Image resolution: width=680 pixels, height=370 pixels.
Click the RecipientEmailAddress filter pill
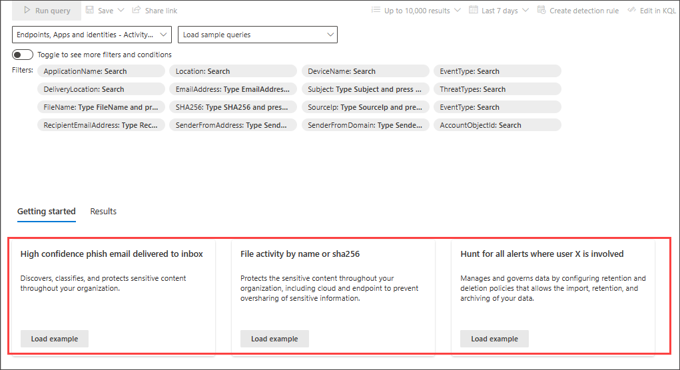coord(101,125)
